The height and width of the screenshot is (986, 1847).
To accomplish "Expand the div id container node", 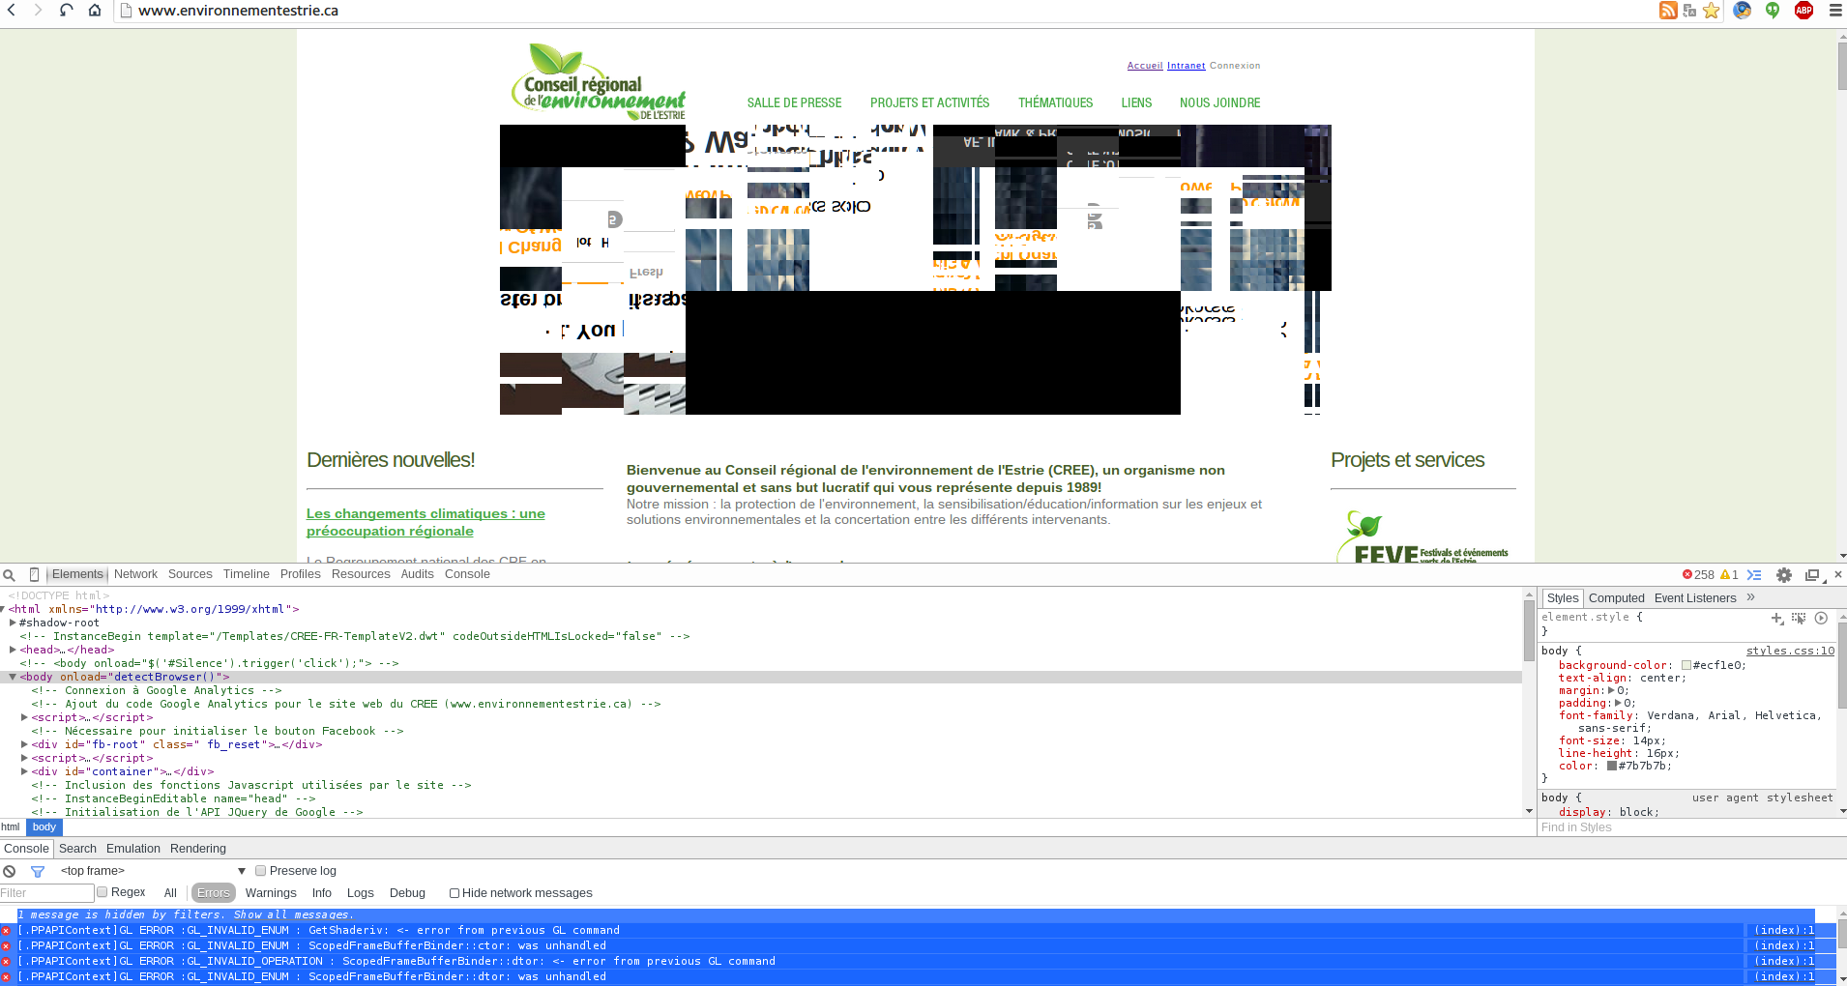I will pos(24,771).
